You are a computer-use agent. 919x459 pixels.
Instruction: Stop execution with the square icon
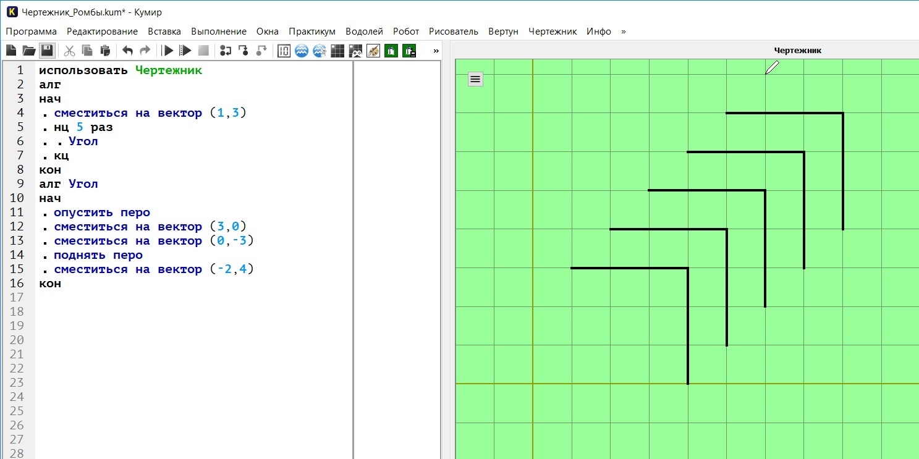(x=203, y=51)
